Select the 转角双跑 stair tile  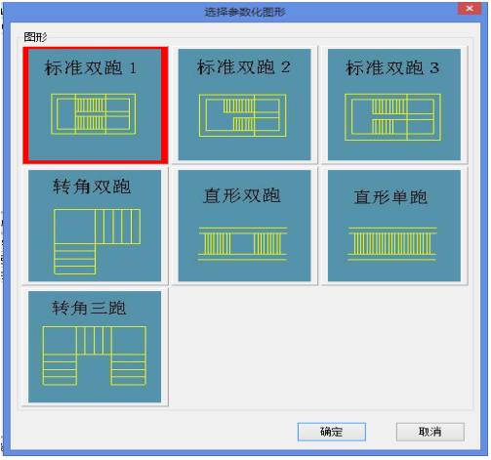tap(95, 226)
